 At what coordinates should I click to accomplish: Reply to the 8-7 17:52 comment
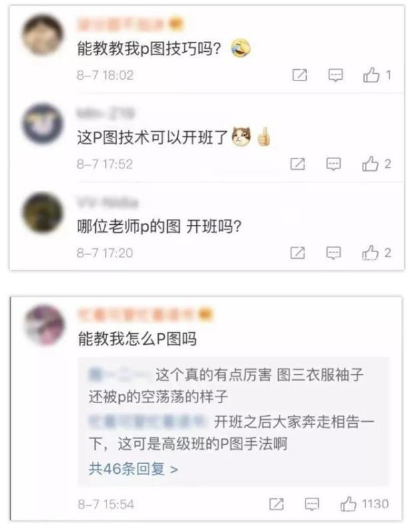point(333,164)
